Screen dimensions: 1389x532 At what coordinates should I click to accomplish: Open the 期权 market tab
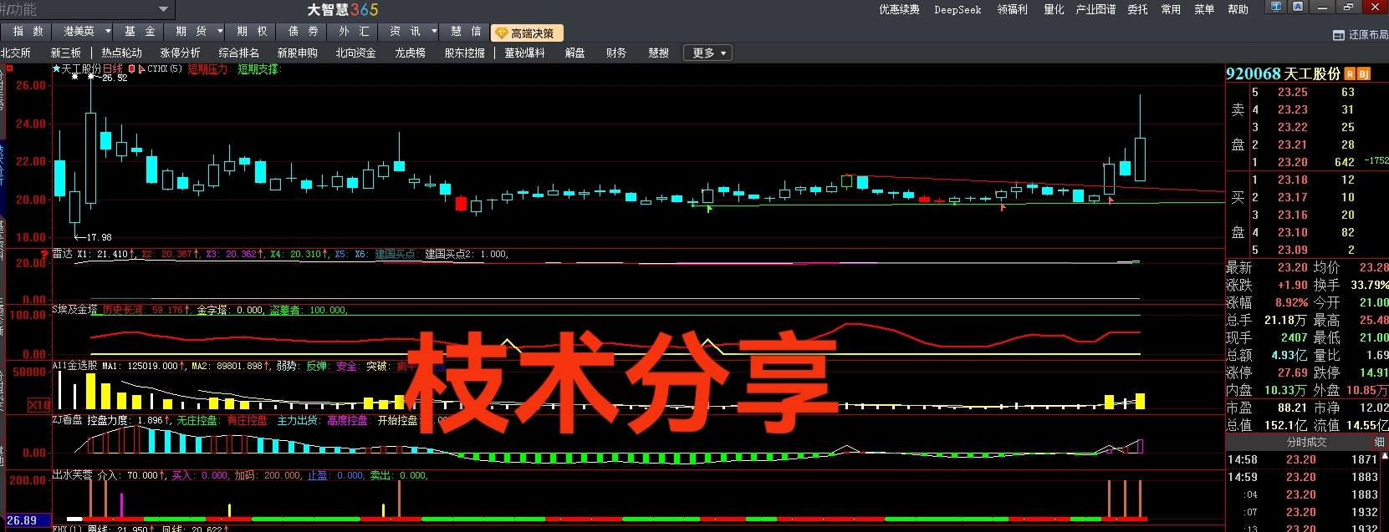[x=252, y=32]
